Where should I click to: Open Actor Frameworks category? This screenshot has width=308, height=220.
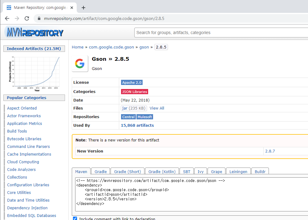click(24, 116)
